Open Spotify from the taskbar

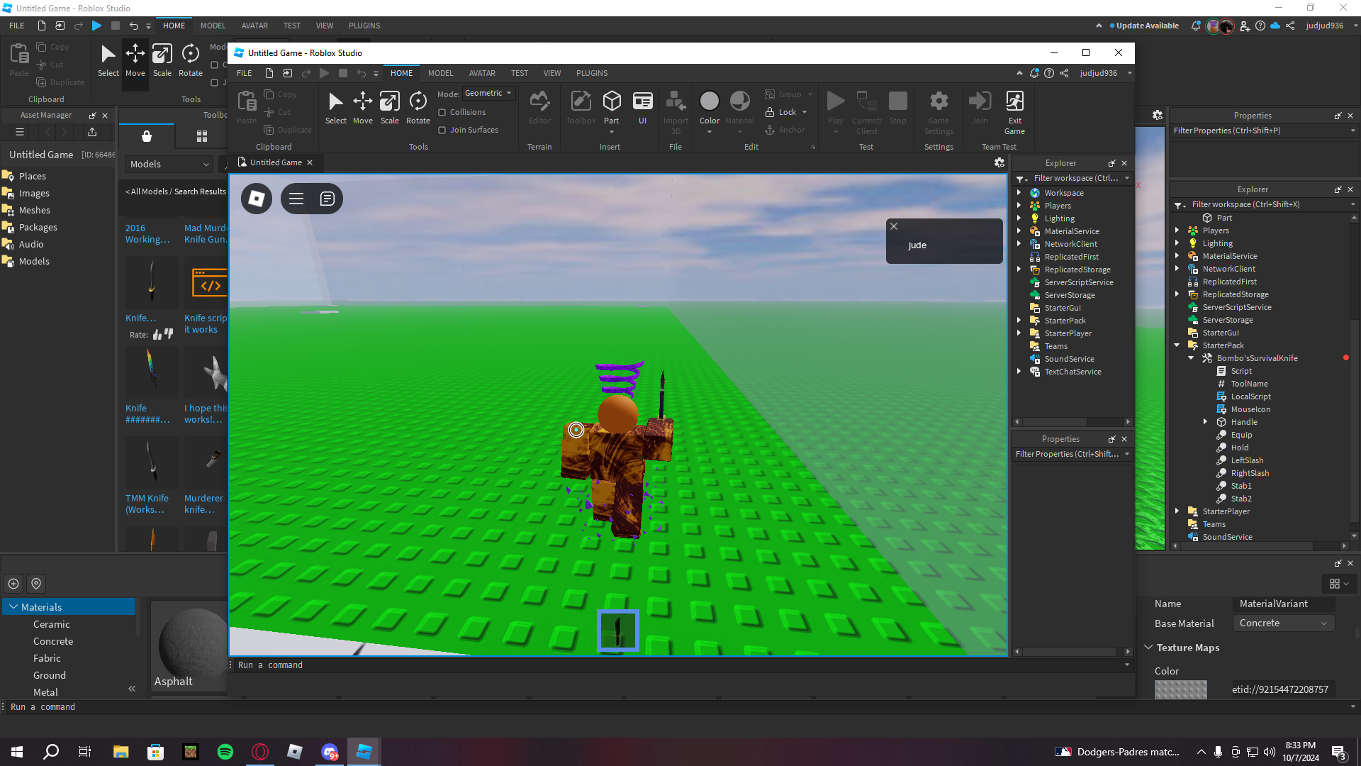(225, 752)
